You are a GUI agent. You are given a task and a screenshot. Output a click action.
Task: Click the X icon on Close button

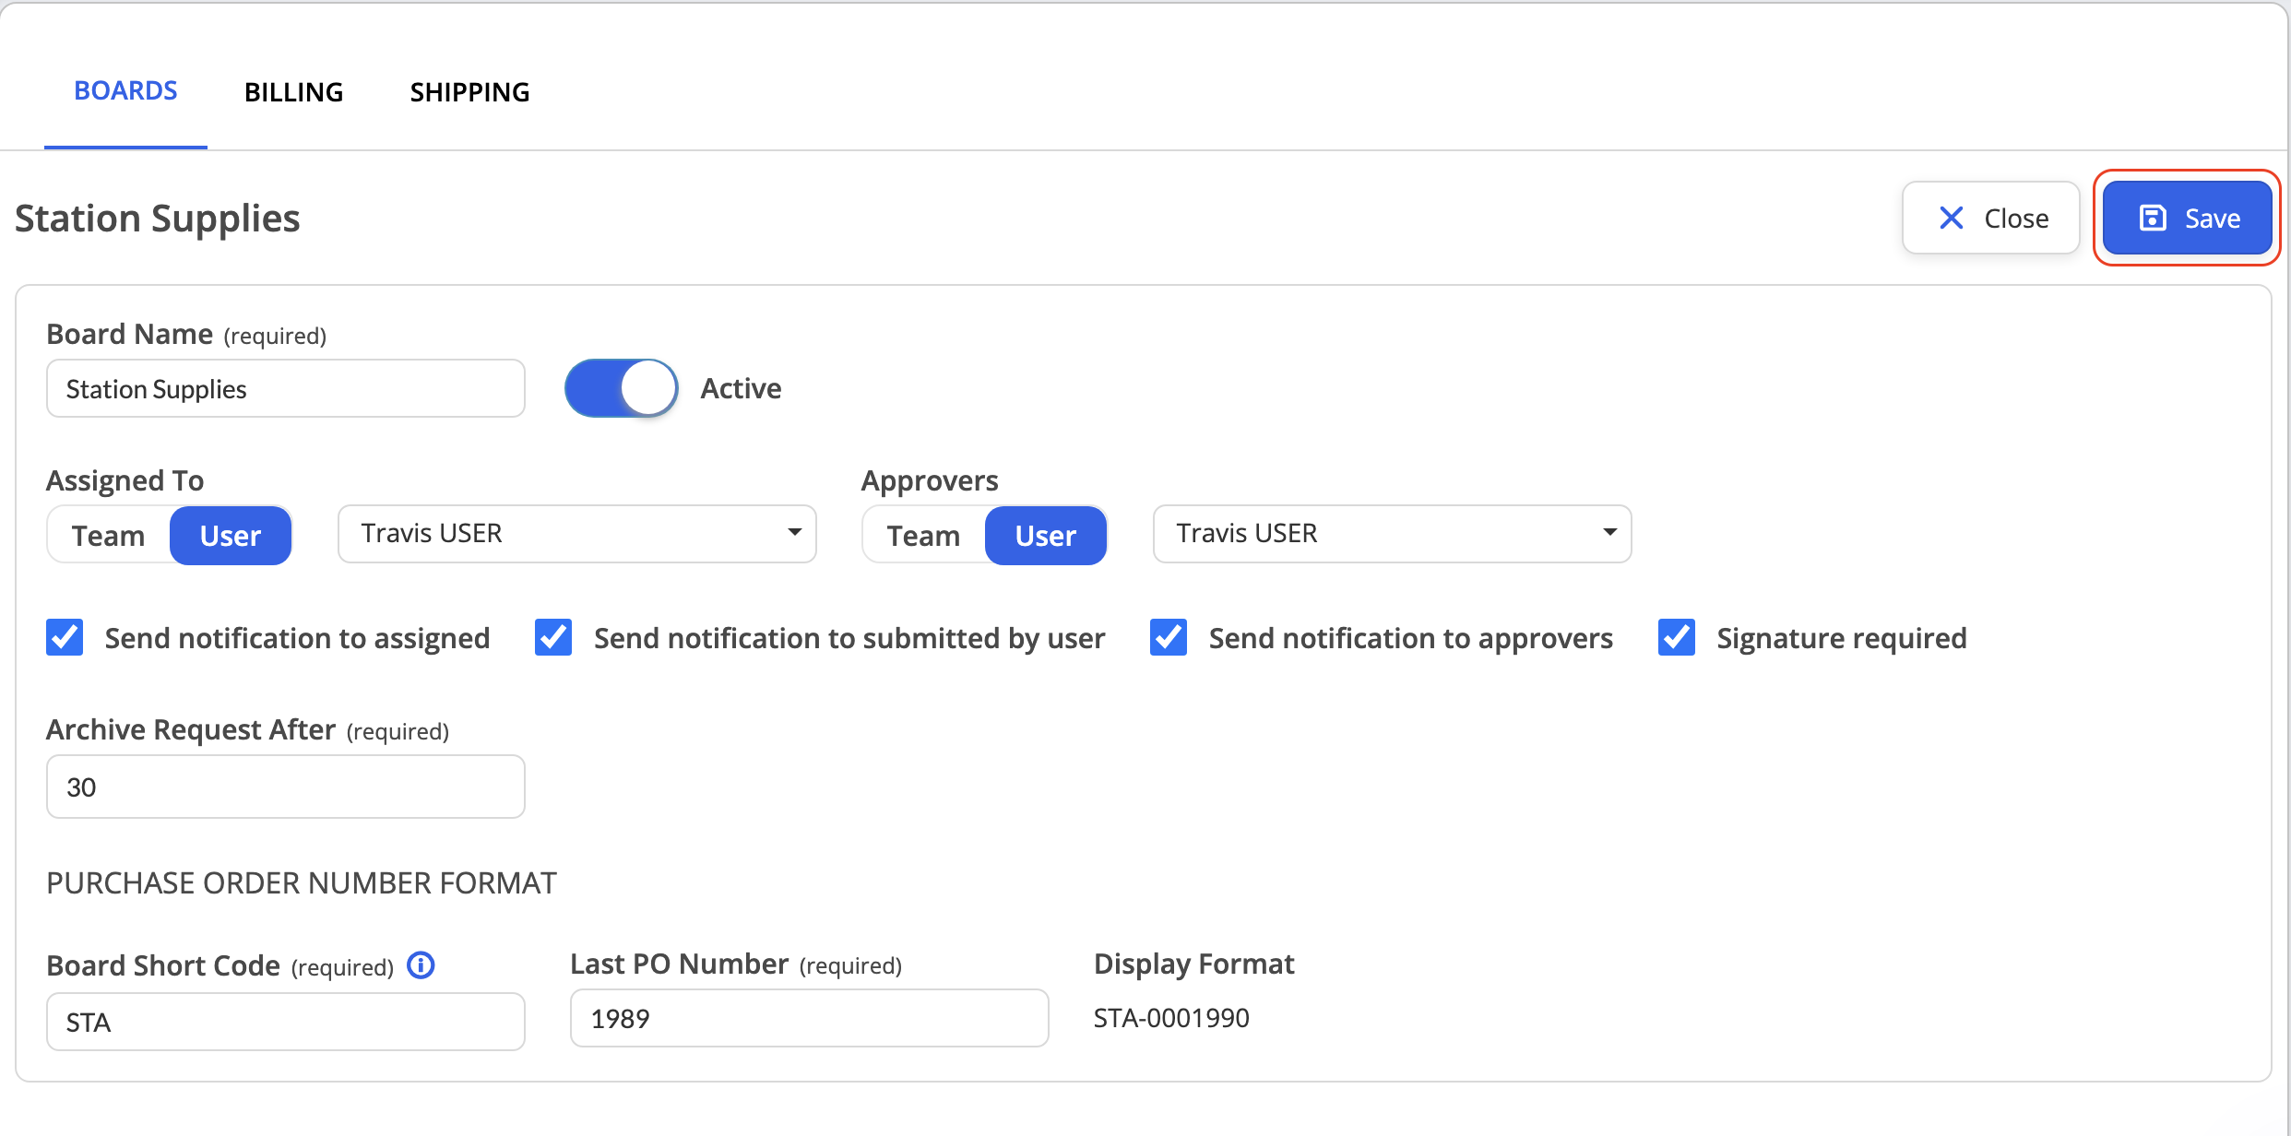[x=1952, y=219]
